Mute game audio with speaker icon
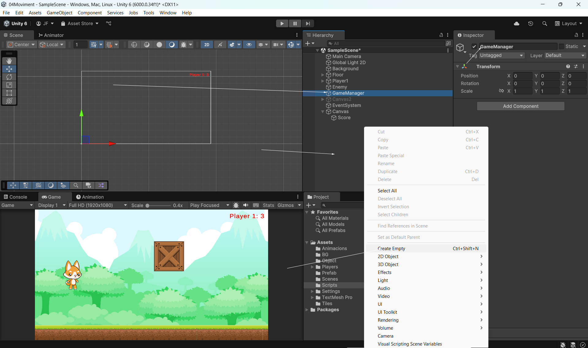This screenshot has height=348, width=588. tap(246, 205)
